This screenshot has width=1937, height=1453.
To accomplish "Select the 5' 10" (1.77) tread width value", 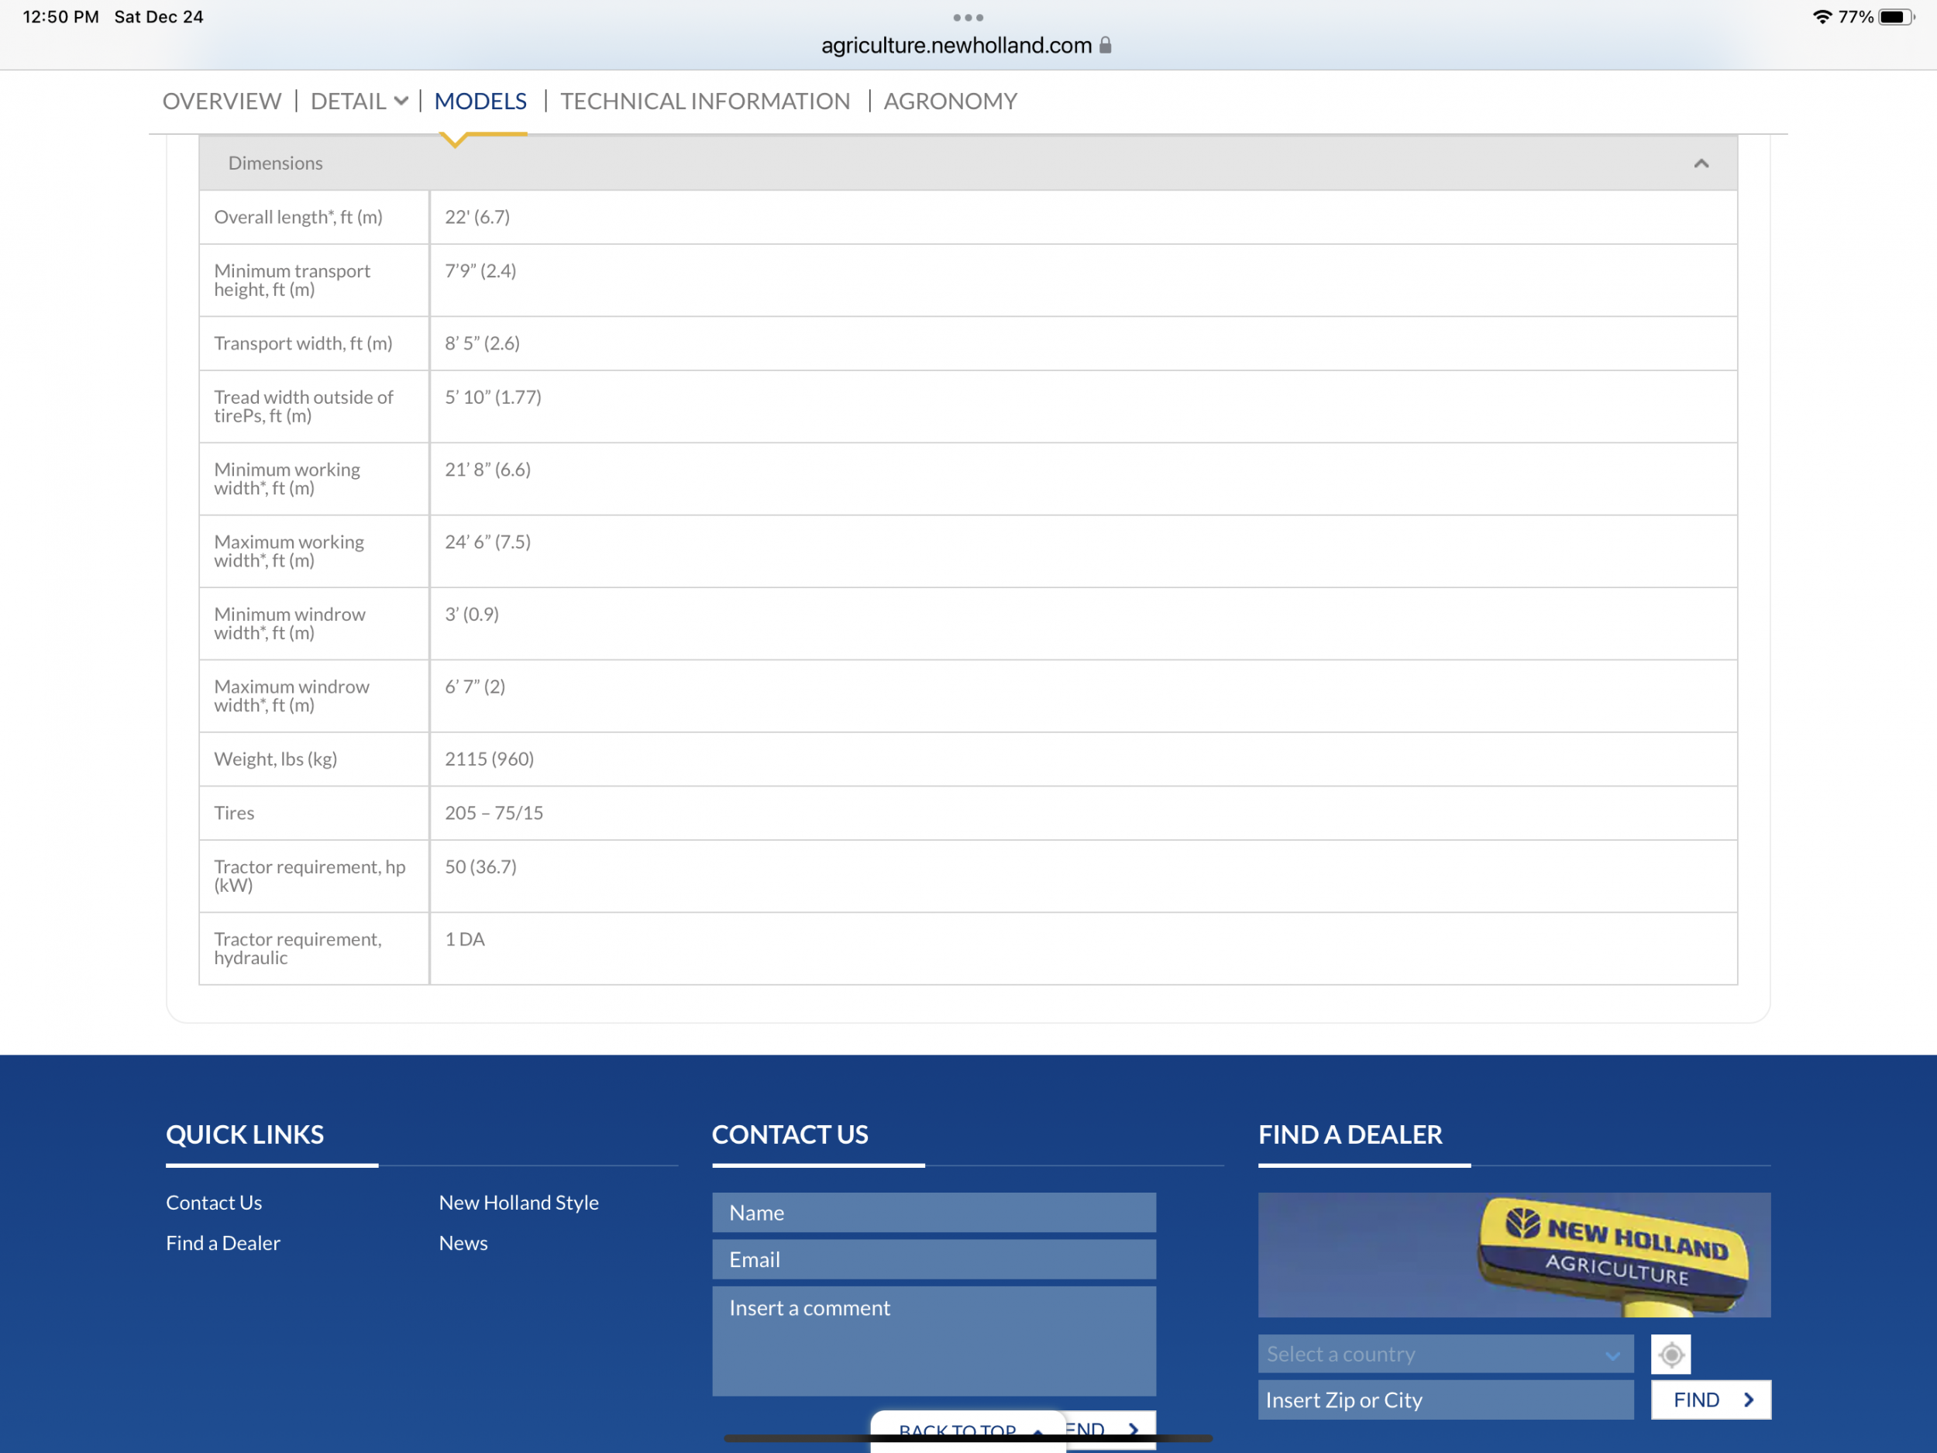I will coord(493,397).
